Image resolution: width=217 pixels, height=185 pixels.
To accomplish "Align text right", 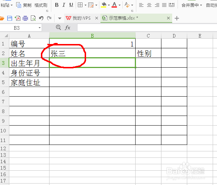I will [157, 5].
